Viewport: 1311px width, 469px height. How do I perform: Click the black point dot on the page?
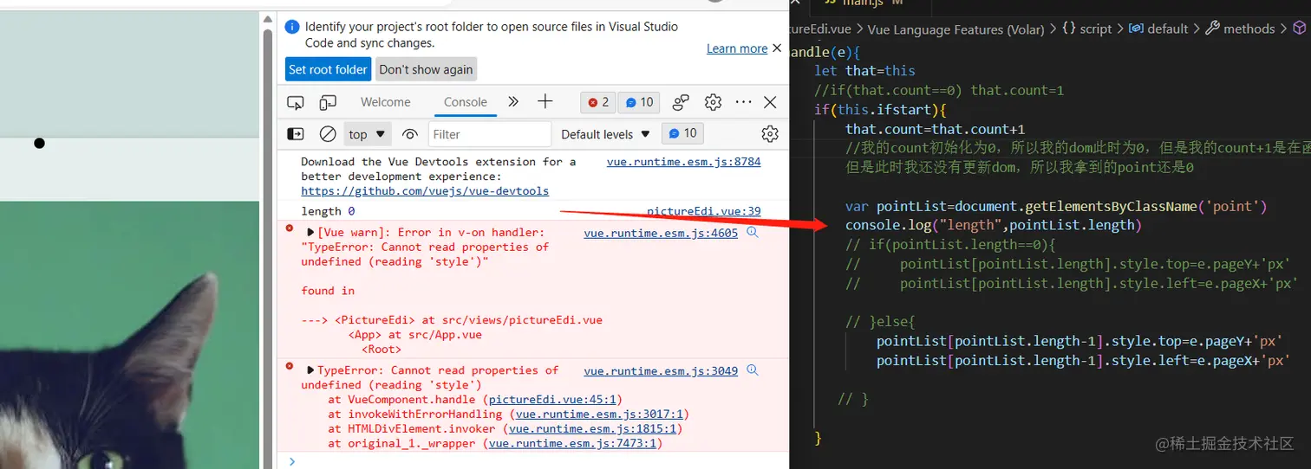click(39, 143)
